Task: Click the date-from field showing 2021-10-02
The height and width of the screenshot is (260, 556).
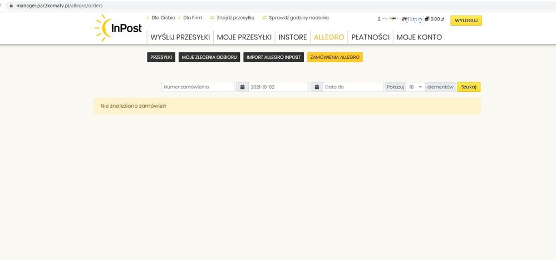Action: pos(279,87)
